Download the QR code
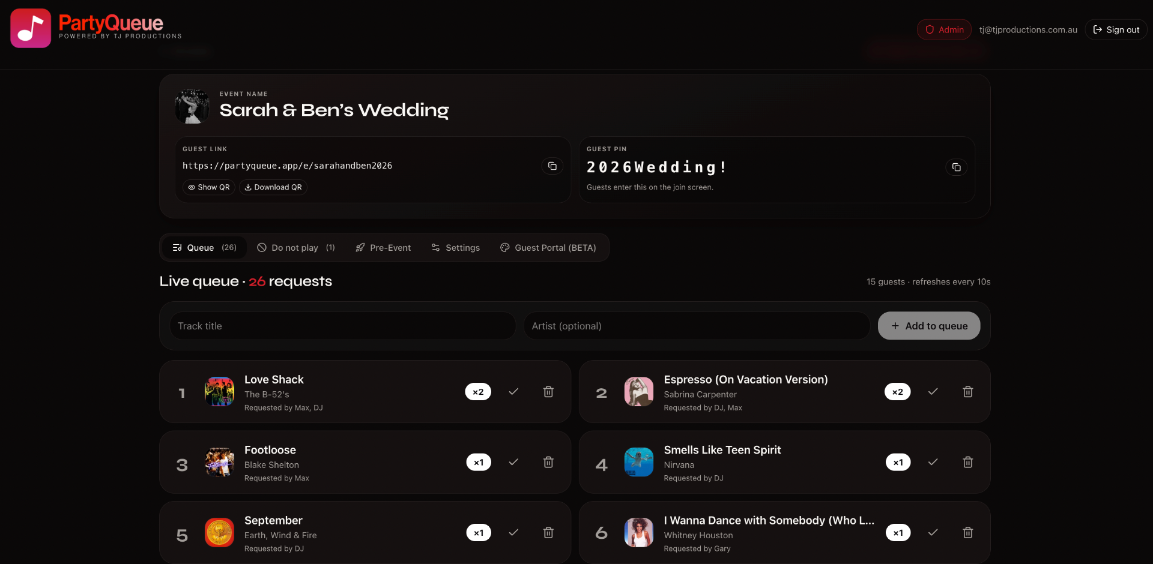Image resolution: width=1153 pixels, height=564 pixels. [x=273, y=187]
